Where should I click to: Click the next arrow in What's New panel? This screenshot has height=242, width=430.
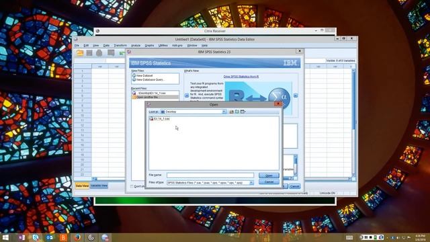(296, 95)
